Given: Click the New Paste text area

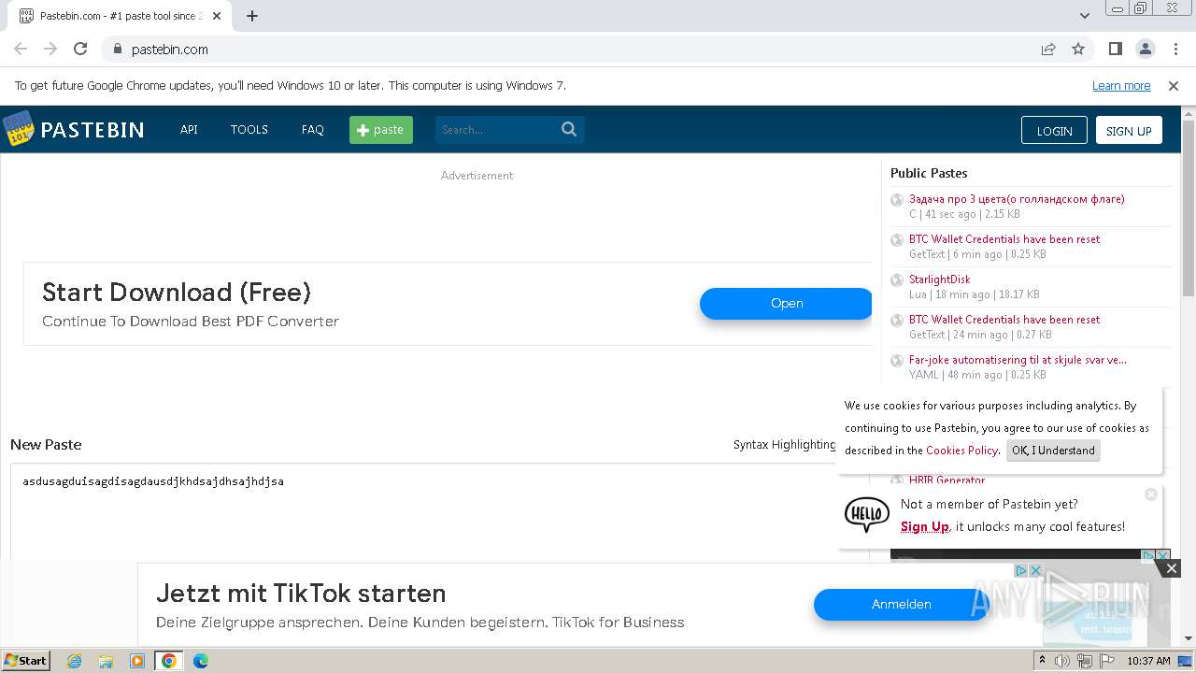Looking at the screenshot, I should tap(439, 512).
